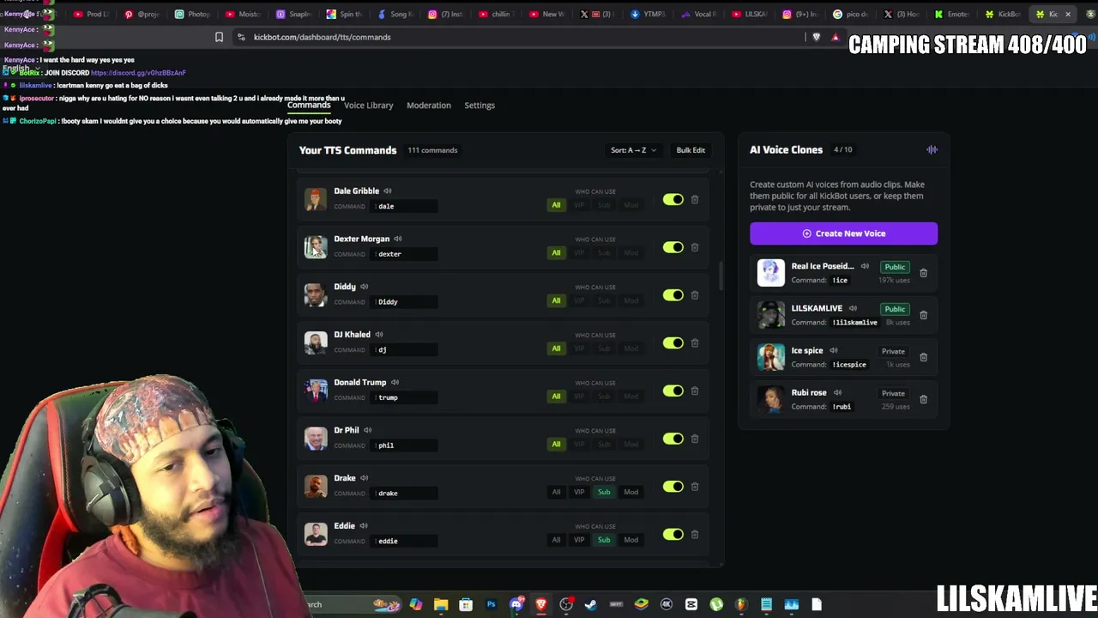Image resolution: width=1098 pixels, height=618 pixels.
Task: Switch off the Dr Phil command
Action: pos(673,439)
